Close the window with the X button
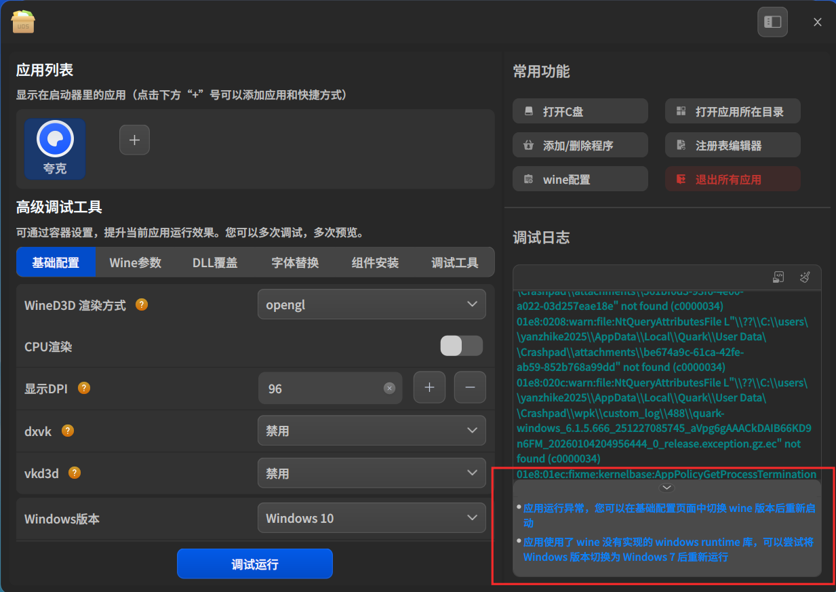 818,22
